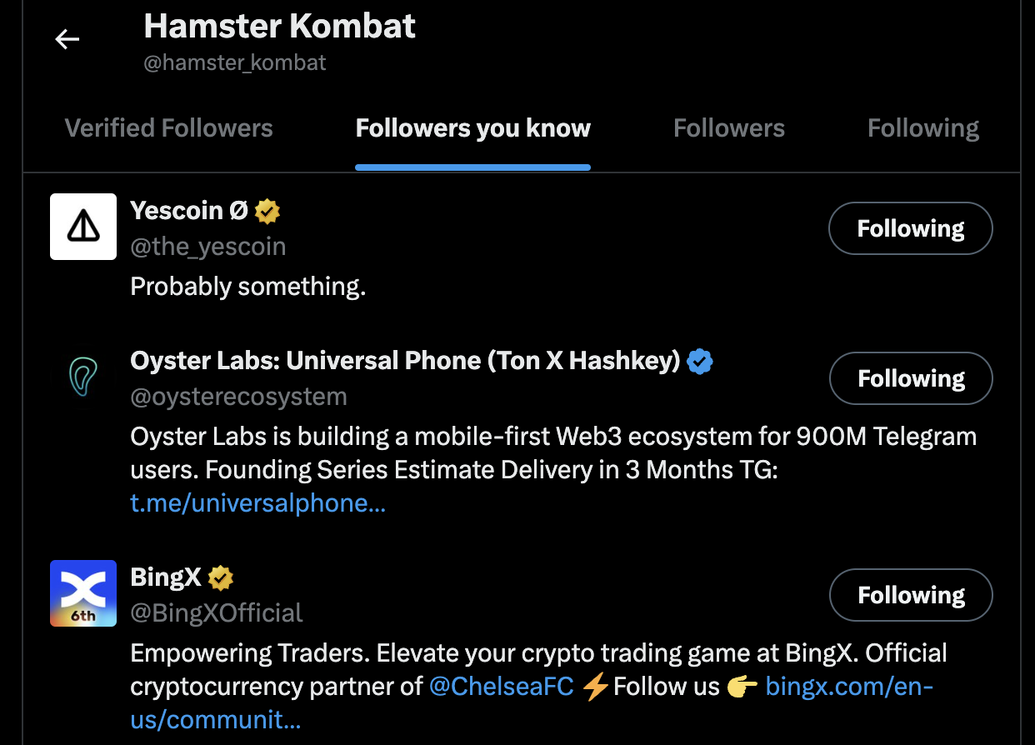Open Oyster Labs avatar icon

(83, 376)
